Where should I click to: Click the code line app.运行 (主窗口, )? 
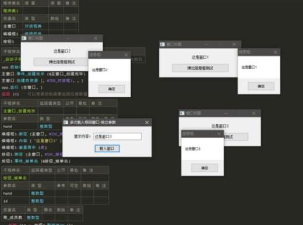tap(22, 87)
